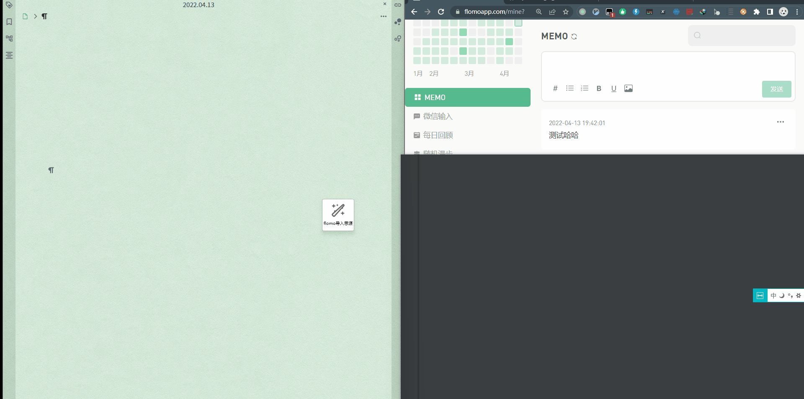Open the editor's three-dot more menu

click(x=384, y=16)
